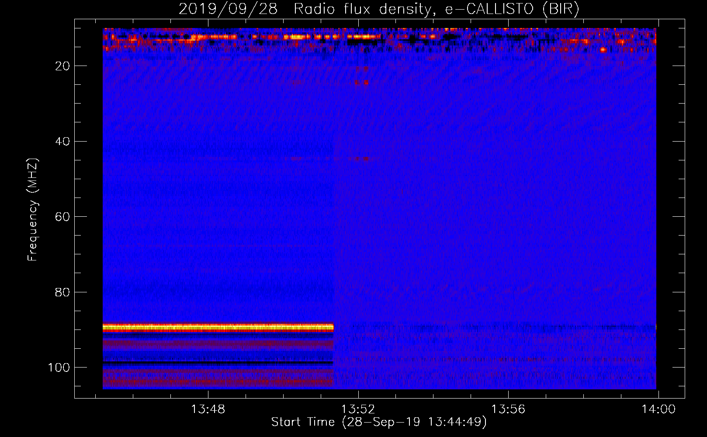Click the 80 MHz frequency tick label

(x=62, y=292)
